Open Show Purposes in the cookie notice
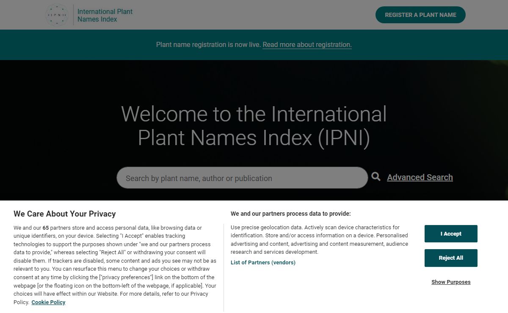The image size is (508, 313). click(x=451, y=282)
